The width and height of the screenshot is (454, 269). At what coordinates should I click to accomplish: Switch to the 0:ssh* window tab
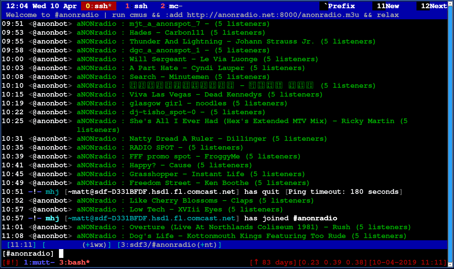point(98,6)
